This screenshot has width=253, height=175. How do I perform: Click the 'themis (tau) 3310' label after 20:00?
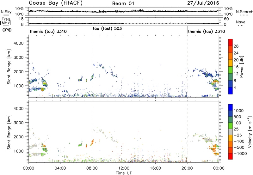click(x=207, y=31)
